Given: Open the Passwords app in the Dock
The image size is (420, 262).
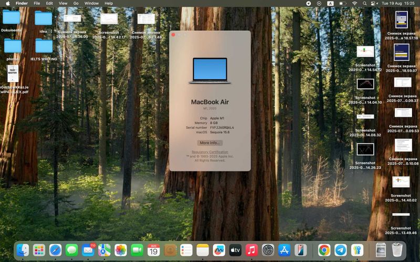Looking at the screenshot, I should point(357,250).
